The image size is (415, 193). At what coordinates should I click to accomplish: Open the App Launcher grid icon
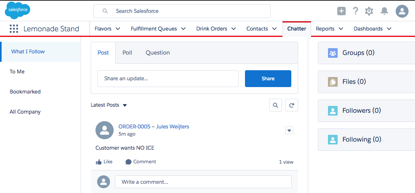coord(14,29)
